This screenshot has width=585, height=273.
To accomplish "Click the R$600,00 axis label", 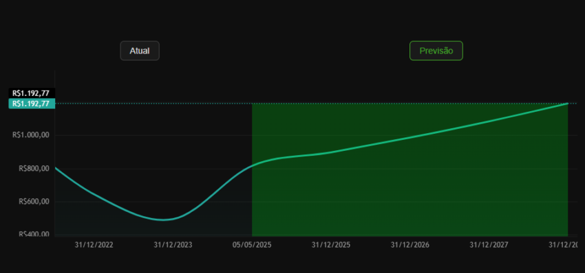I will click(x=34, y=202).
